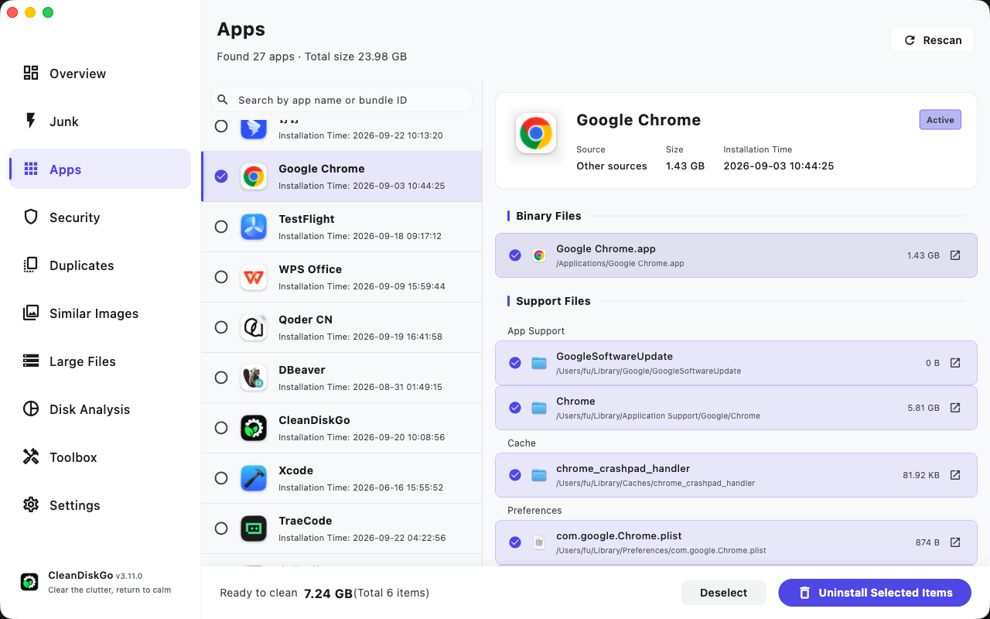
Task: Open location icon for Chrome 5.81 GB folder
Action: click(x=955, y=408)
